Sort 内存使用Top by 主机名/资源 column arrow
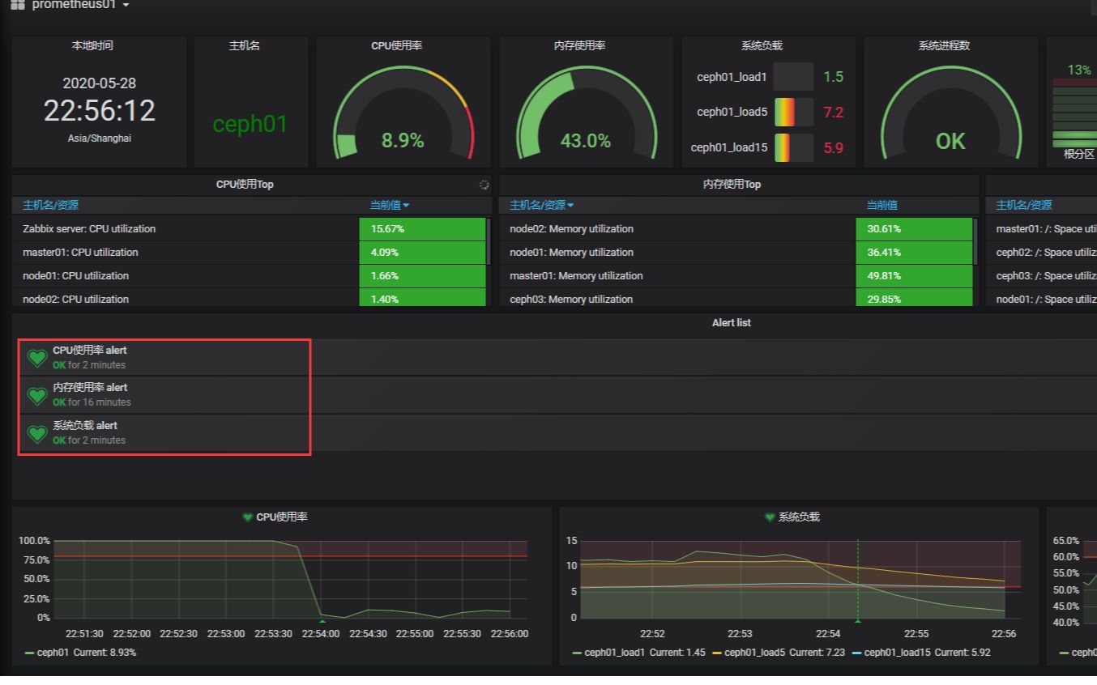The height and width of the screenshot is (685, 1097). (570, 206)
